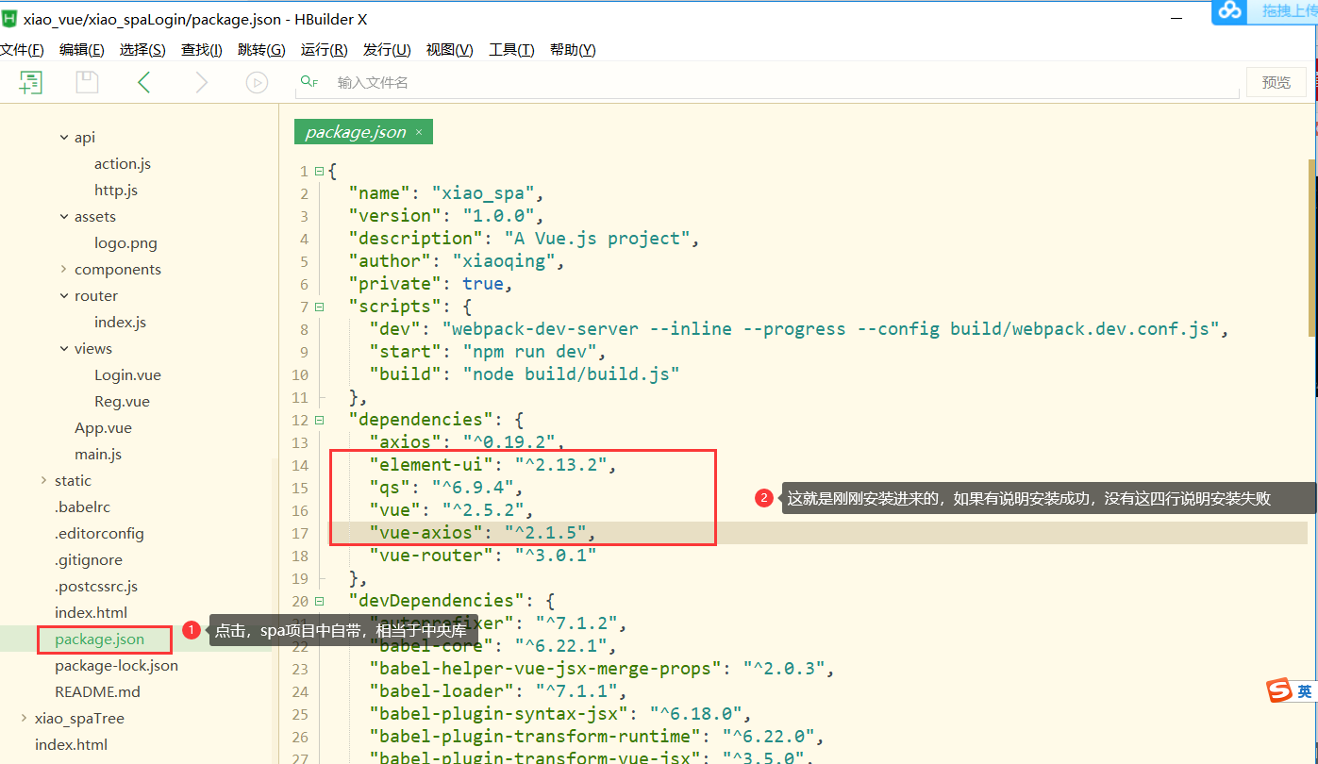Image resolution: width=1318 pixels, height=764 pixels.
Task: Click the save file toolbar icon
Action: coord(87,82)
